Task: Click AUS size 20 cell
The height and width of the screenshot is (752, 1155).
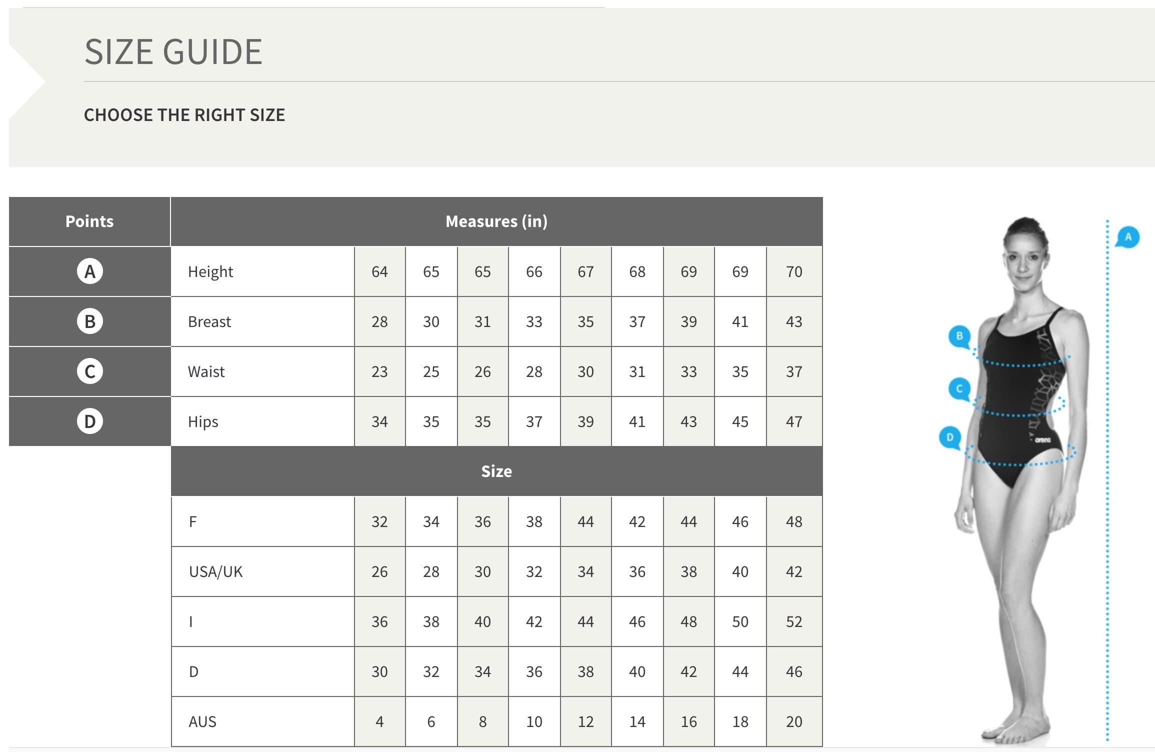Action: pyautogui.click(x=794, y=721)
